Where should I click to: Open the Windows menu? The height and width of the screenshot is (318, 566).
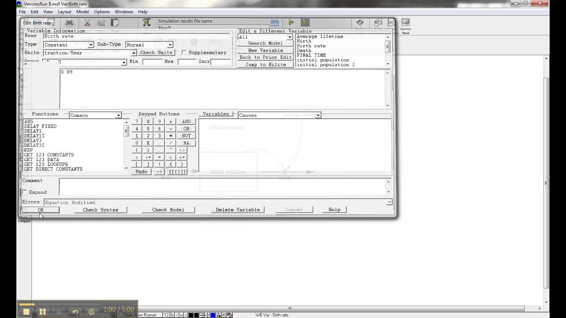tap(124, 12)
